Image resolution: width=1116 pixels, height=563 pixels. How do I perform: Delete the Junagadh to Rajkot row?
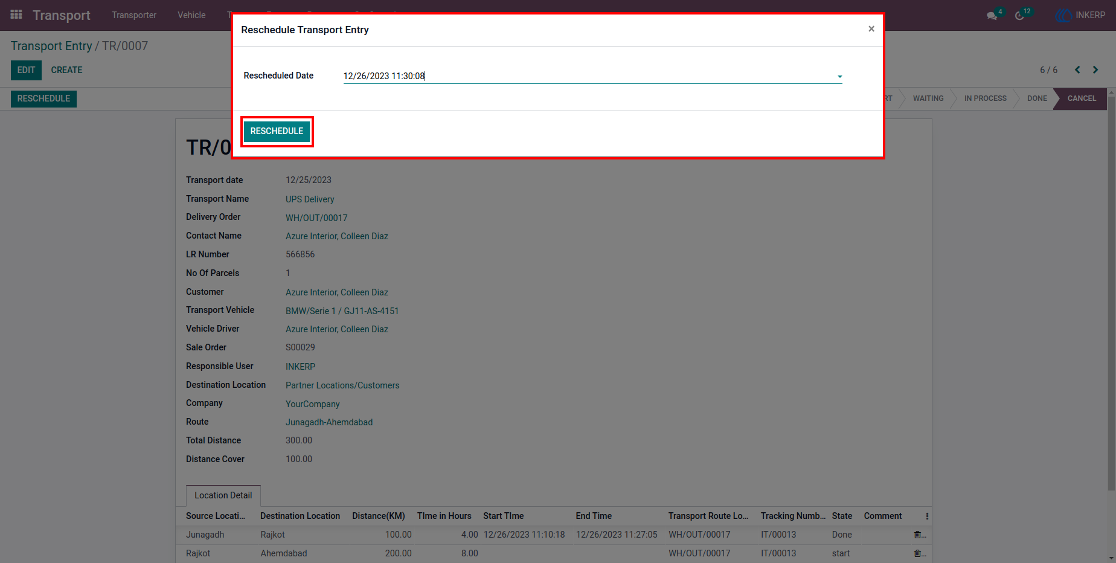pos(917,535)
